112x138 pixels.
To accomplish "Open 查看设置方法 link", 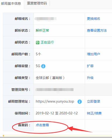I will [97, 31].
